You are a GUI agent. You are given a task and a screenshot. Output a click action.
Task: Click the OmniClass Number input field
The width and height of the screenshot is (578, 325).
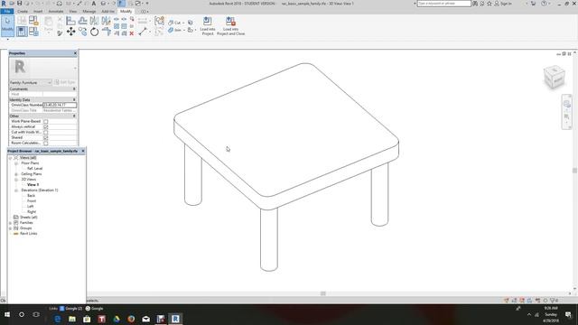60,105
